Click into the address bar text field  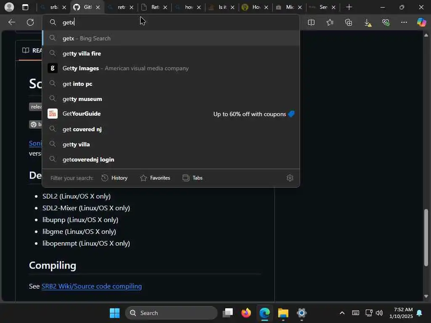tap(171, 22)
